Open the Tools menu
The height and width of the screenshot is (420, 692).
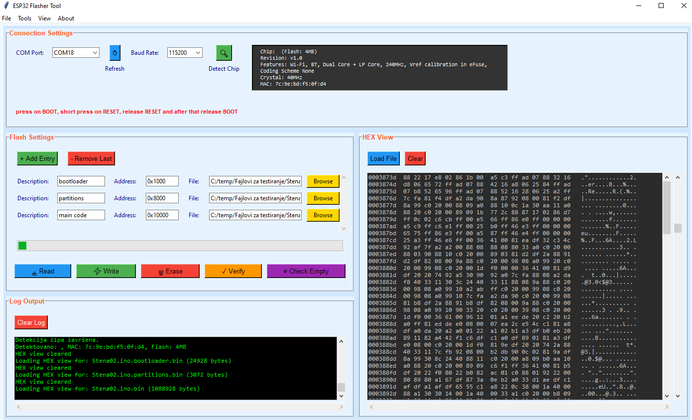[24, 18]
